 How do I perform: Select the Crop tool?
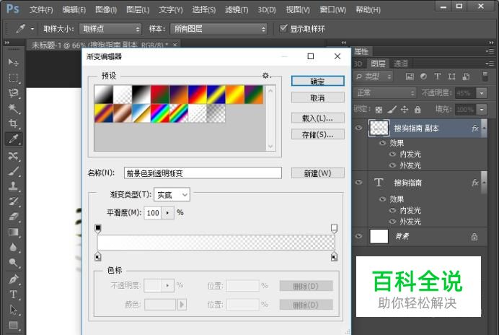(x=13, y=123)
